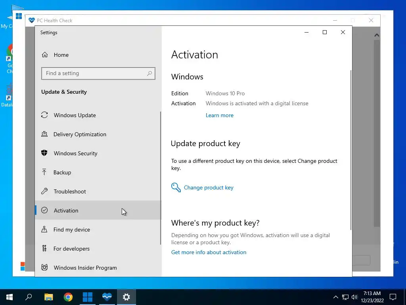
Task: Click the 'Windows 10 Pro' edition text
Action: [x=225, y=93]
